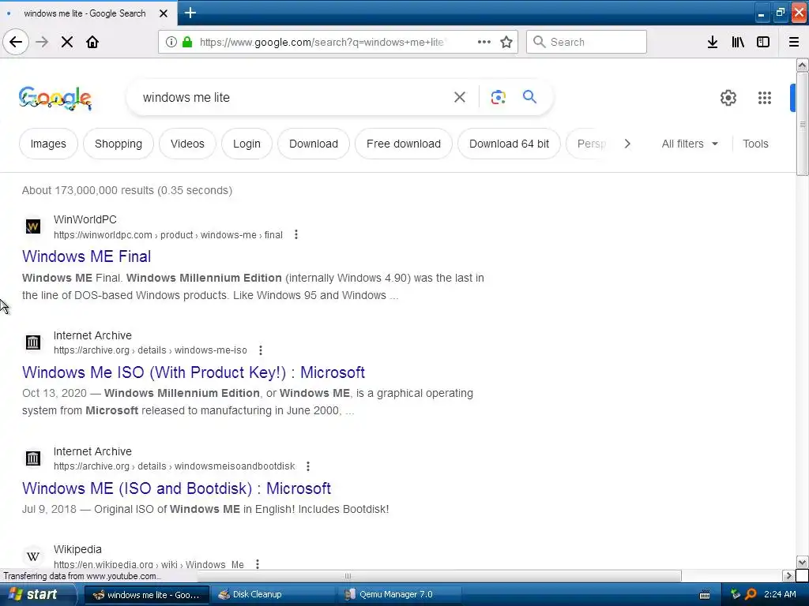Screen dimensions: 809x606
Task: Filter results by Images
Action: coord(48,144)
